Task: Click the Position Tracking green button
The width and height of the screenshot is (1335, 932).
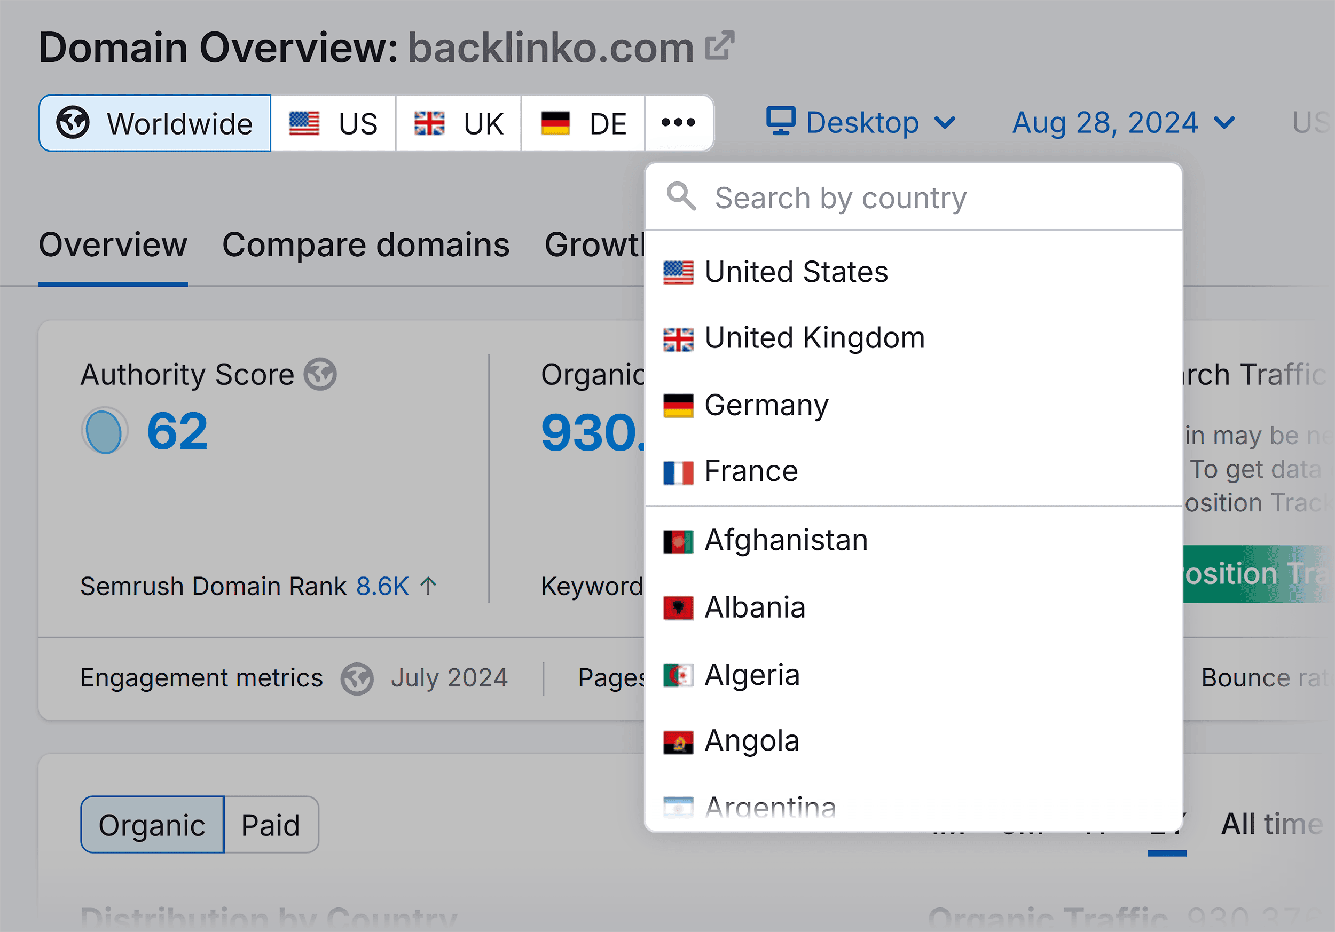Action: [1259, 574]
